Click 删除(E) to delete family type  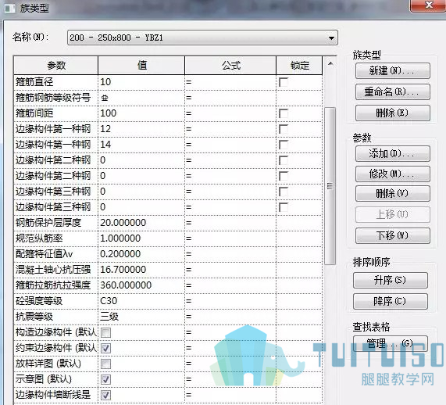393,113
